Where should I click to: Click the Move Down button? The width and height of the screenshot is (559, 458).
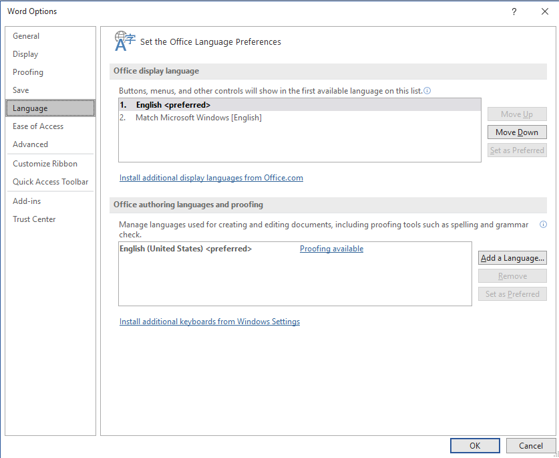517,132
